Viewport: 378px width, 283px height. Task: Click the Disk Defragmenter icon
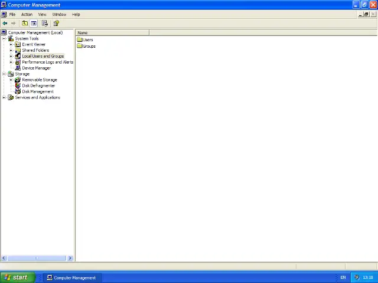18,85
